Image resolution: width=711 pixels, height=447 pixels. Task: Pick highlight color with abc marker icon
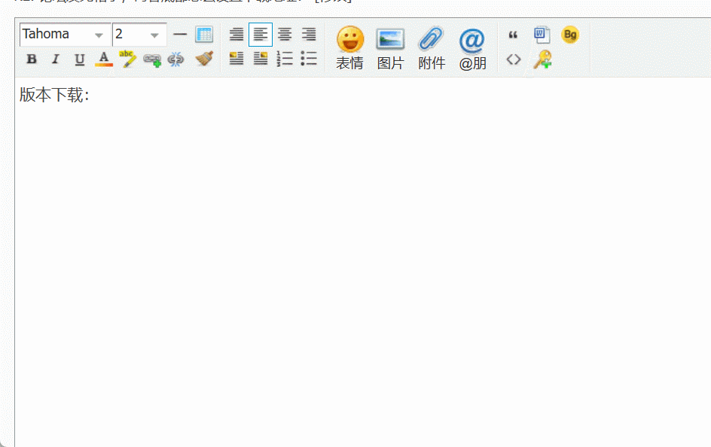tap(127, 59)
